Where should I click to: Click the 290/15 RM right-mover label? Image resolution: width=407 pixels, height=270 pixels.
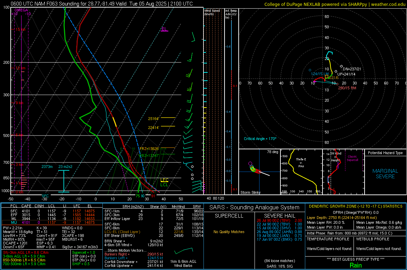(x=347, y=88)
